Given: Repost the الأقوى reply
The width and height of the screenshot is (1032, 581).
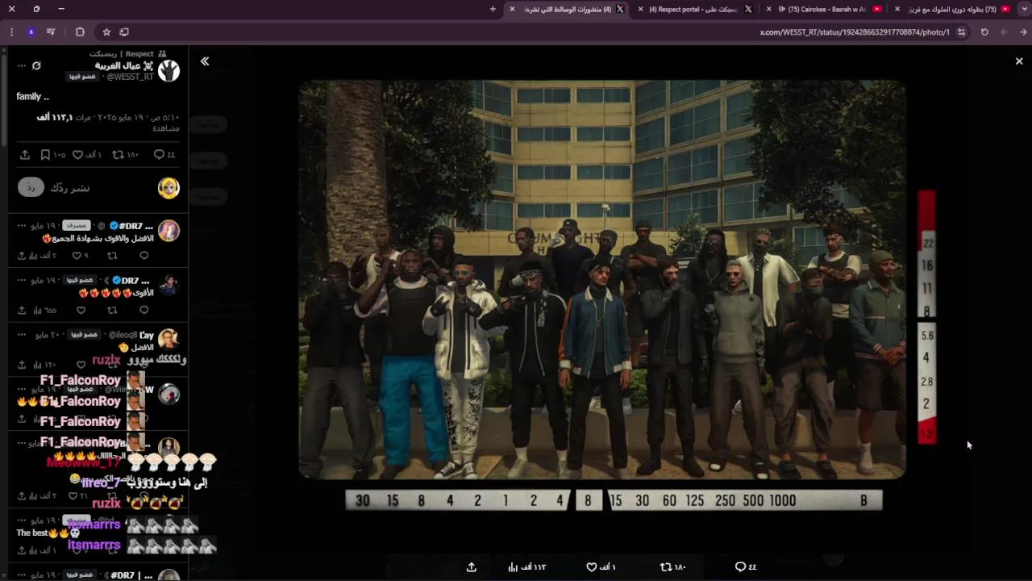Looking at the screenshot, I should (x=112, y=311).
